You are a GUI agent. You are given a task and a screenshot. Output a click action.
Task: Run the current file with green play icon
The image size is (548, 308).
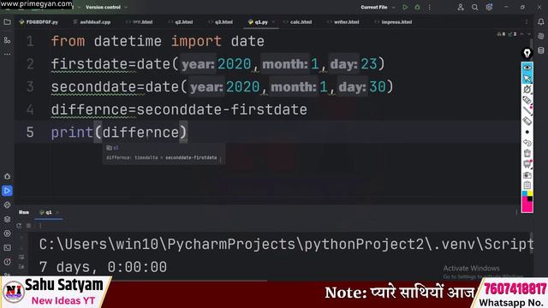[405, 7]
